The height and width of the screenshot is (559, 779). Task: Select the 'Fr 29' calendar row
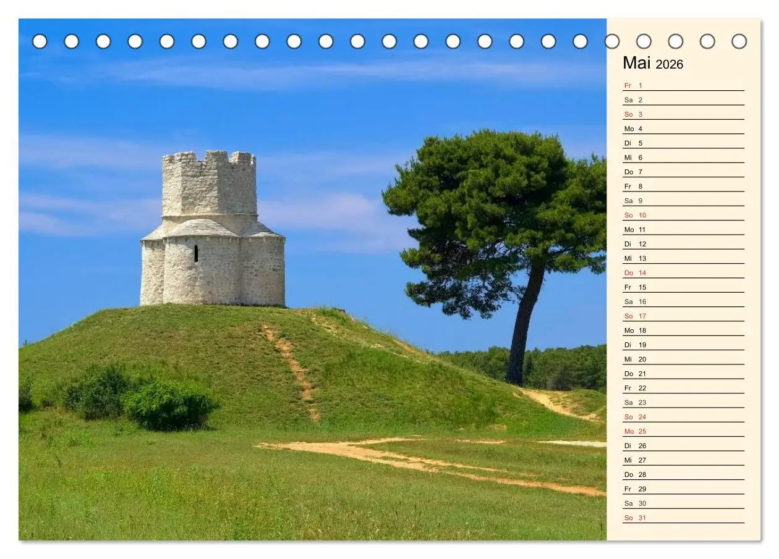coord(683,489)
